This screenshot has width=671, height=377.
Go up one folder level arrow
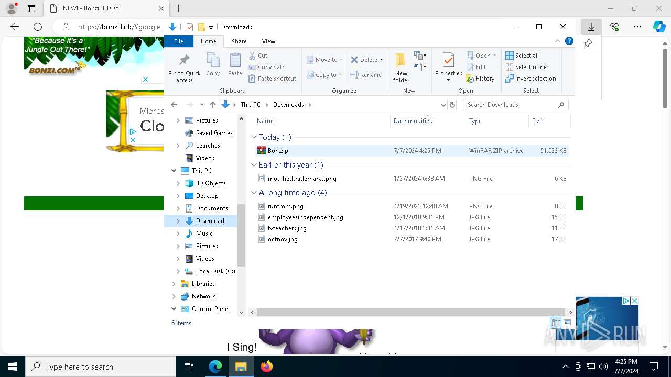pos(212,105)
